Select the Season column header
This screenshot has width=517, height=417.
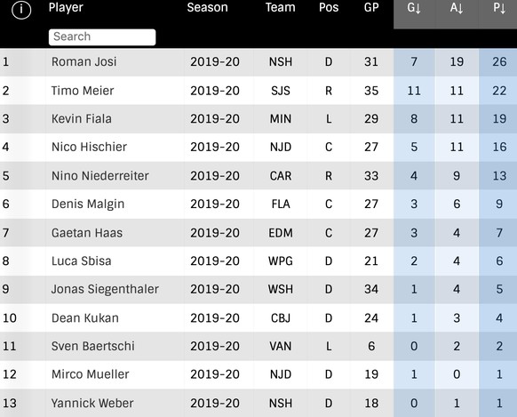207,8
